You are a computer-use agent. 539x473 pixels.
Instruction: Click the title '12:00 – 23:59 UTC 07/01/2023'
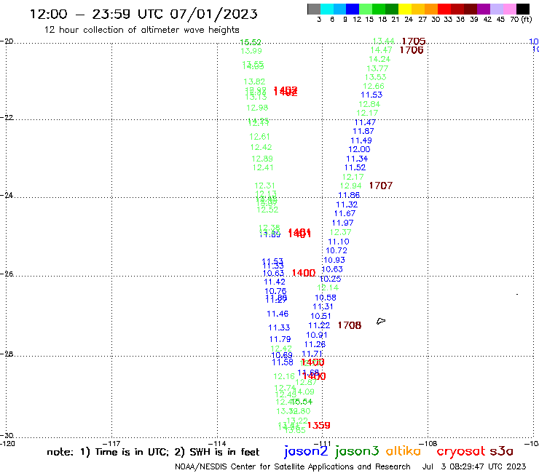click(143, 14)
